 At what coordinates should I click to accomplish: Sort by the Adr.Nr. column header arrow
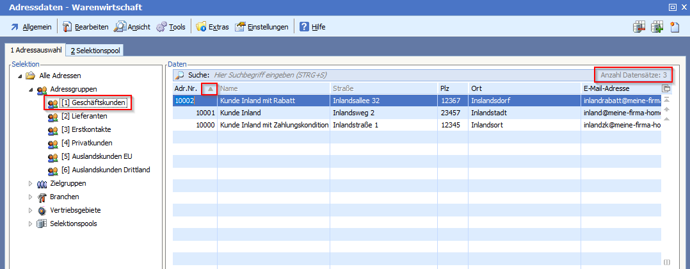(x=211, y=88)
